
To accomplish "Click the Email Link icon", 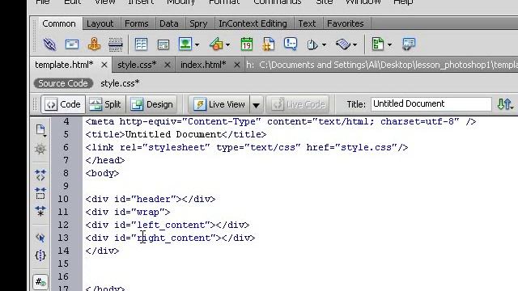I will (72, 44).
